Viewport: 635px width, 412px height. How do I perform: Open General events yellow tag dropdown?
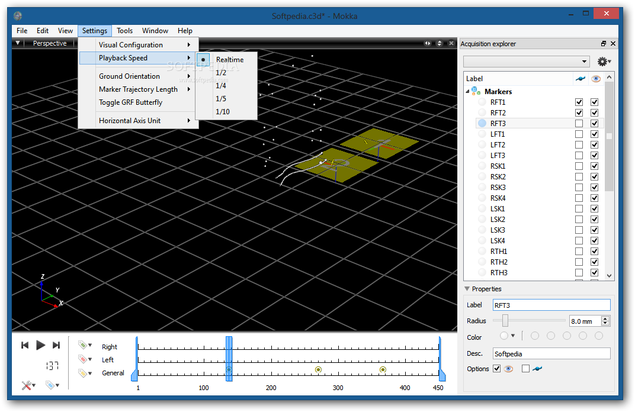(85, 373)
